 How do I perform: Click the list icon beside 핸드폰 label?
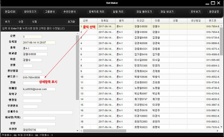pos(17,77)
